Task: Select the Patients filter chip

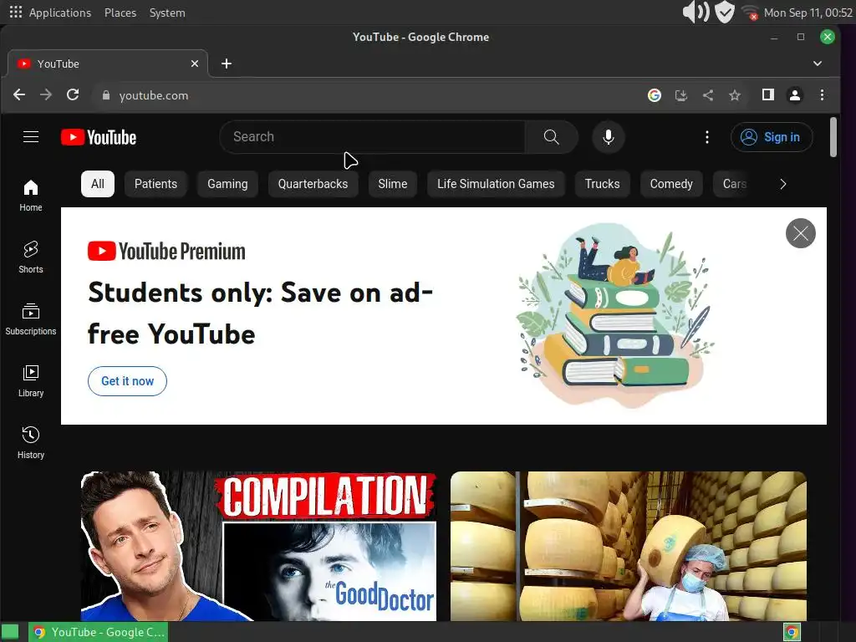Action: coord(155,184)
